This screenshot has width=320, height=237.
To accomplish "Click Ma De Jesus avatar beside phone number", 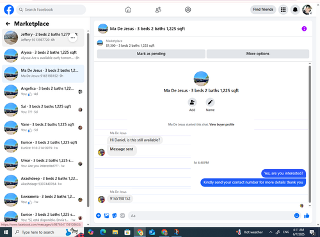I will click(101, 199).
